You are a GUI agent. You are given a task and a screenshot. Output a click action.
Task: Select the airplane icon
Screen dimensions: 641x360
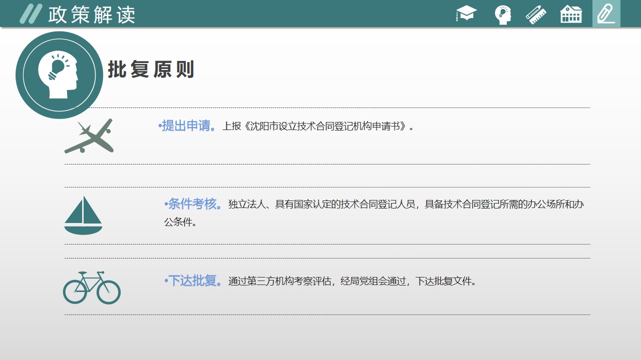89,136
